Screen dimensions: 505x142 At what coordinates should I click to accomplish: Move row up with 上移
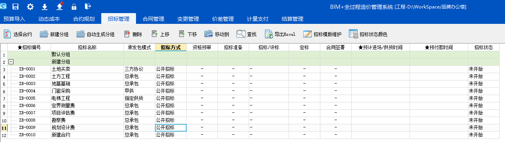pos(160,34)
